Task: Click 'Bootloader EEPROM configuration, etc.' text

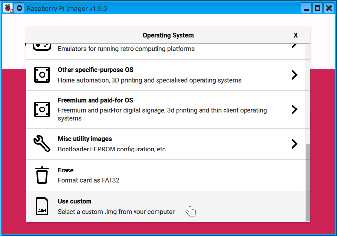Action: point(112,149)
